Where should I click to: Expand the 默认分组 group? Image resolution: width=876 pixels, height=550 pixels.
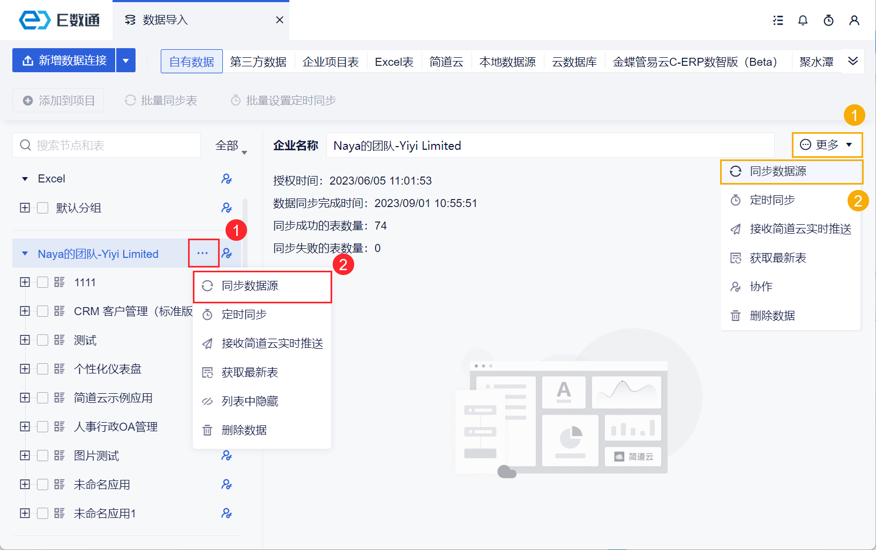pyautogui.click(x=25, y=208)
